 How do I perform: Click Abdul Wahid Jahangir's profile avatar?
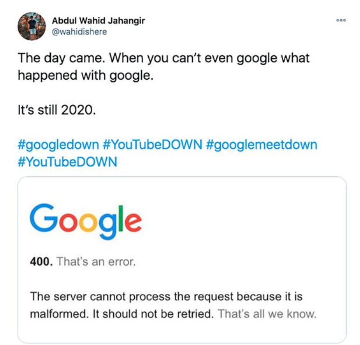(31, 26)
